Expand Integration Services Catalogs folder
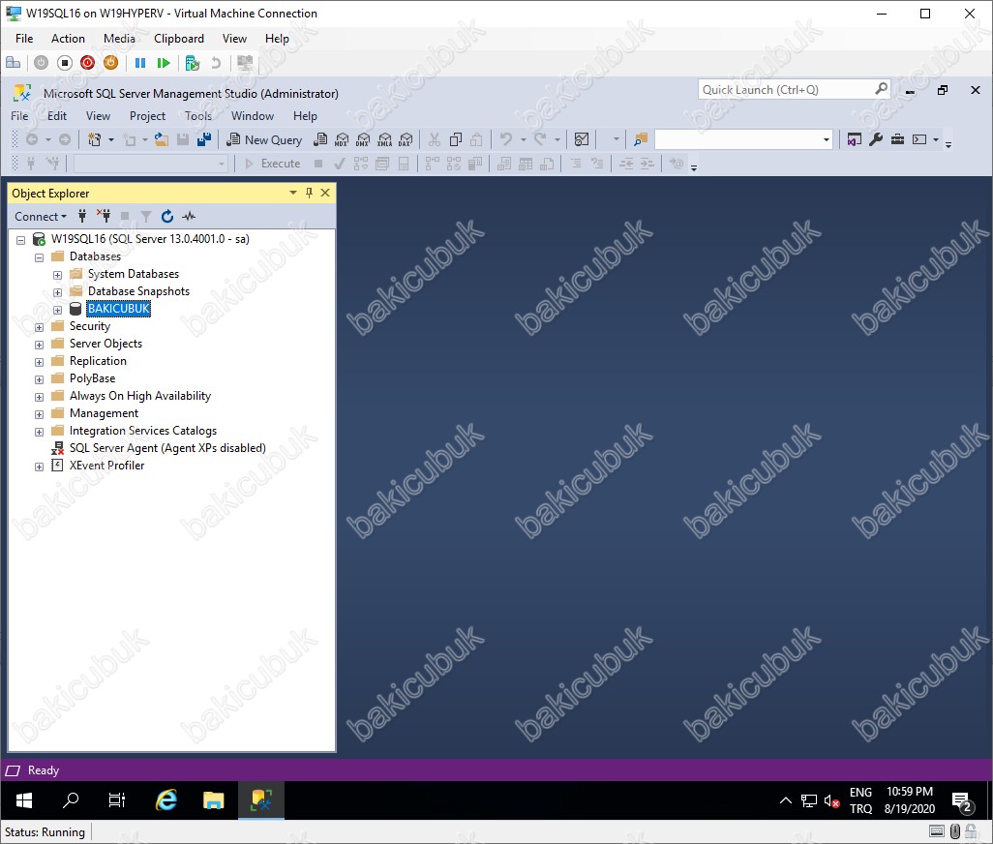Screen dimensions: 993x844 (40, 432)
